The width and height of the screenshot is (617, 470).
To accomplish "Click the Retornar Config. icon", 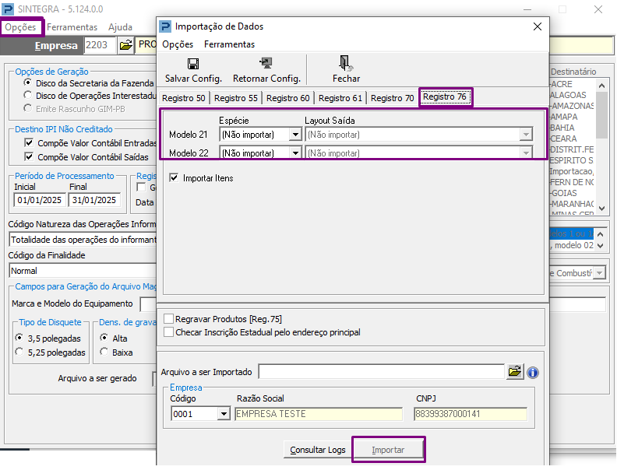I will (x=266, y=64).
